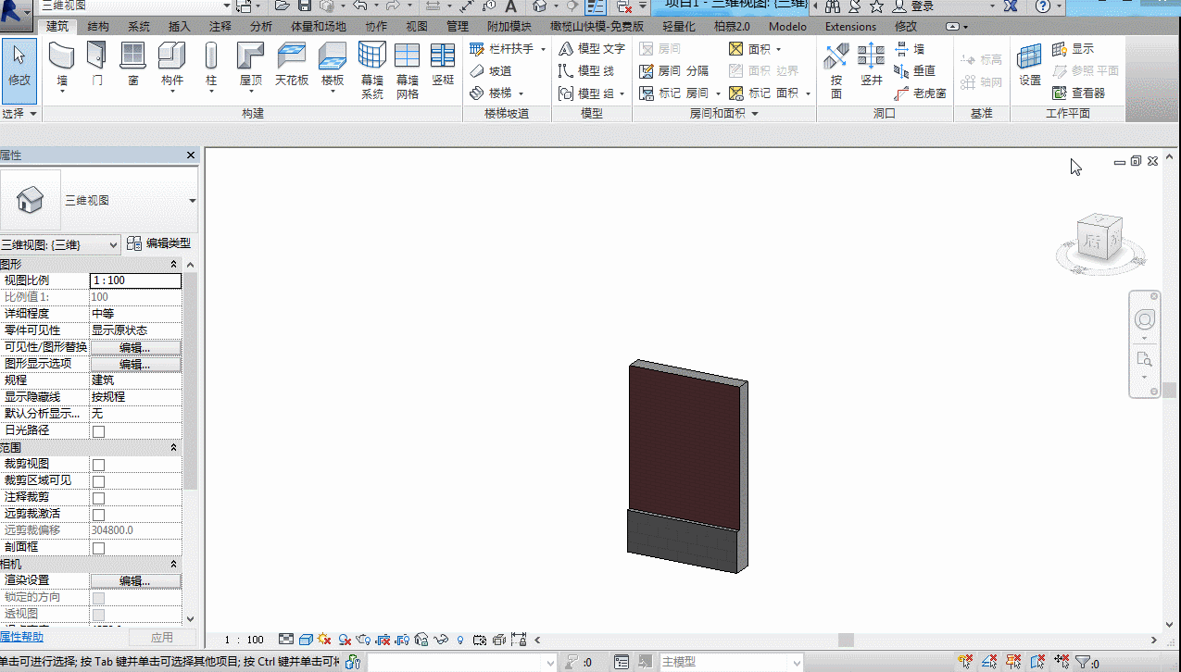The width and height of the screenshot is (1181, 672).
Task: Click 显示 work plane icon
Action: point(1074,48)
